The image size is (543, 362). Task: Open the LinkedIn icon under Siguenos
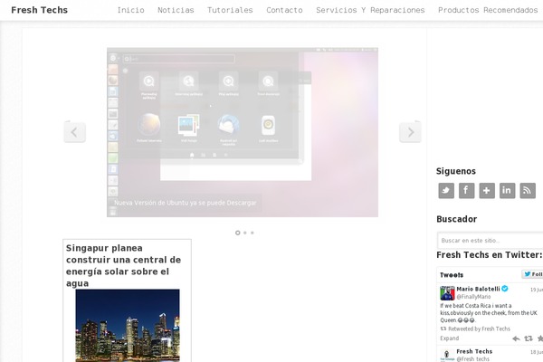point(507,191)
